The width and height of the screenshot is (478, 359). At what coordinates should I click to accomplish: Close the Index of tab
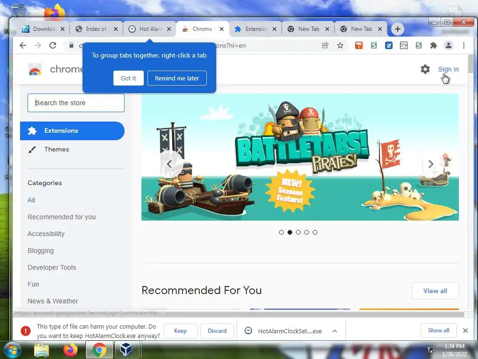116,29
